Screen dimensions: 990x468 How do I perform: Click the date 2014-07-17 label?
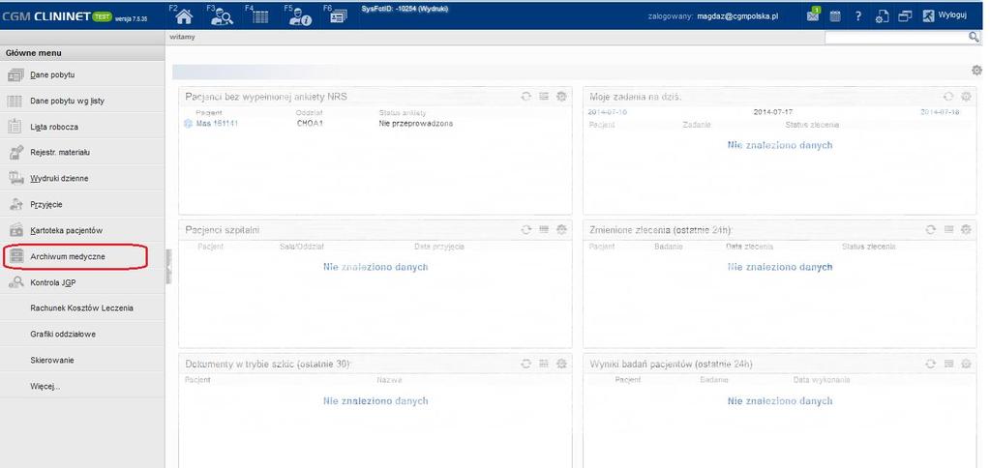click(x=773, y=111)
